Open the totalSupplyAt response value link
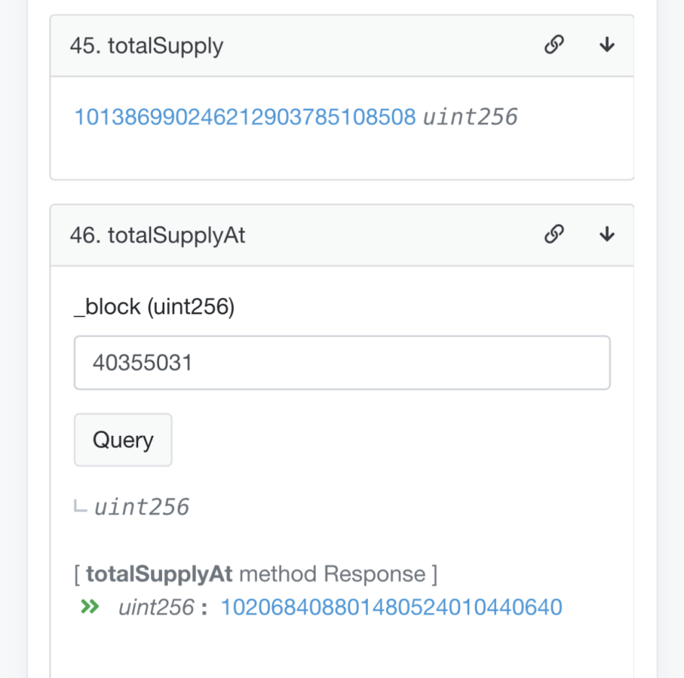This screenshot has height=678, width=684. click(x=391, y=607)
